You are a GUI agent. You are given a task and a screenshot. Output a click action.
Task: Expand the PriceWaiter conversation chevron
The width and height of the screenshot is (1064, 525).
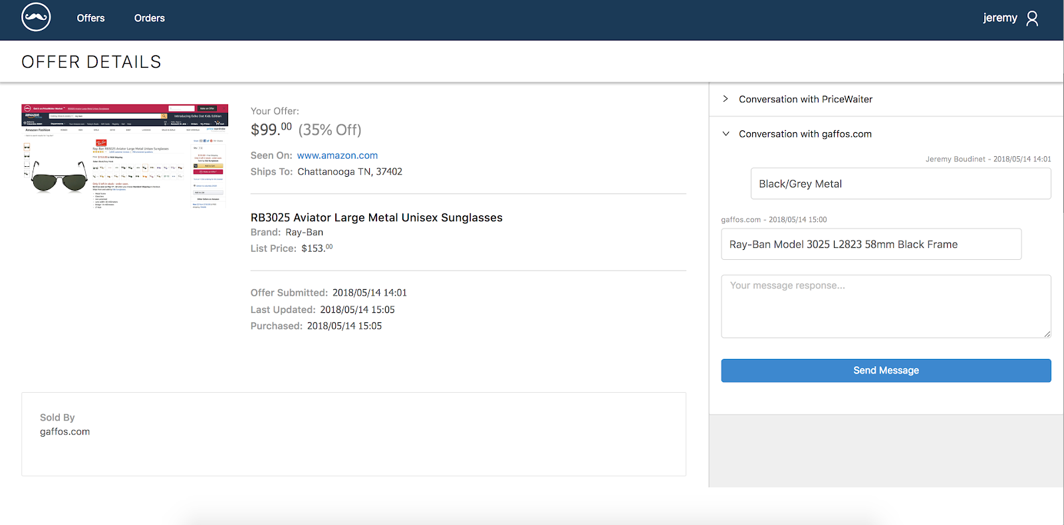click(x=726, y=99)
